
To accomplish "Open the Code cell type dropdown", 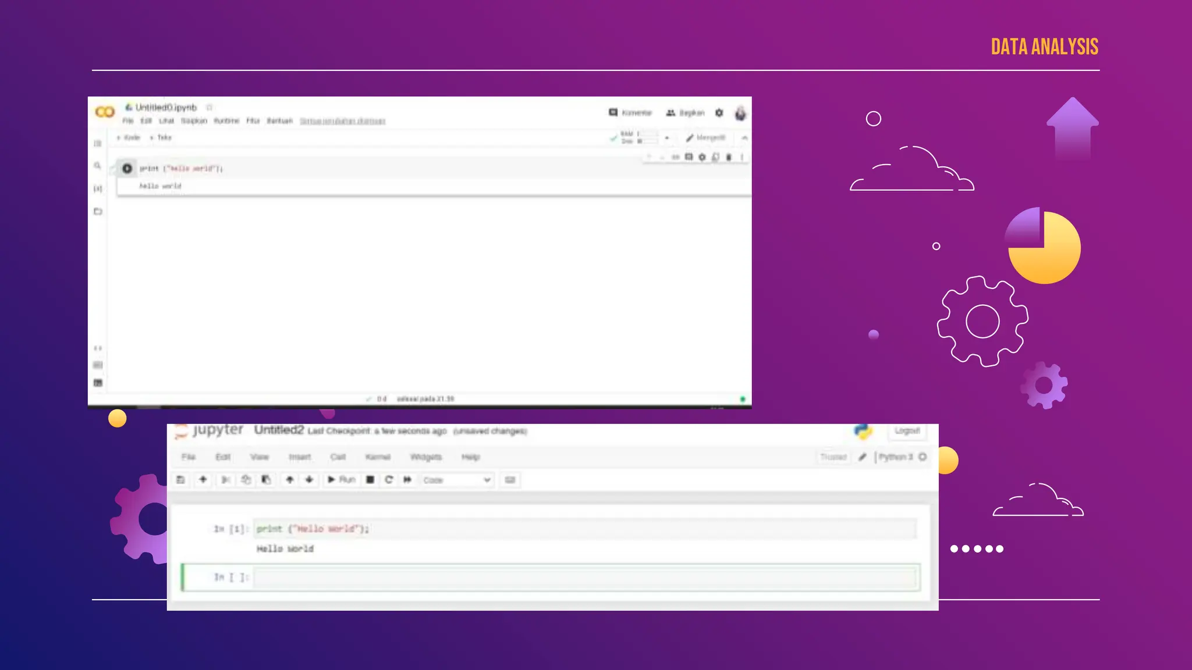I will point(457,480).
